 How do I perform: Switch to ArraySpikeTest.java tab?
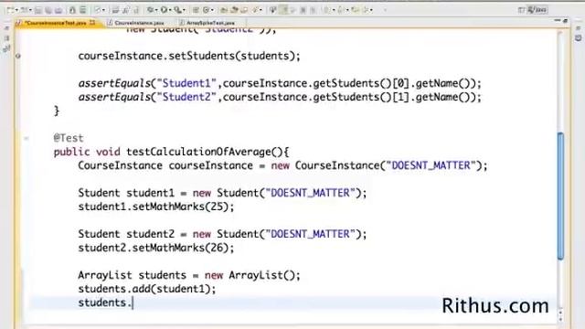point(210,23)
